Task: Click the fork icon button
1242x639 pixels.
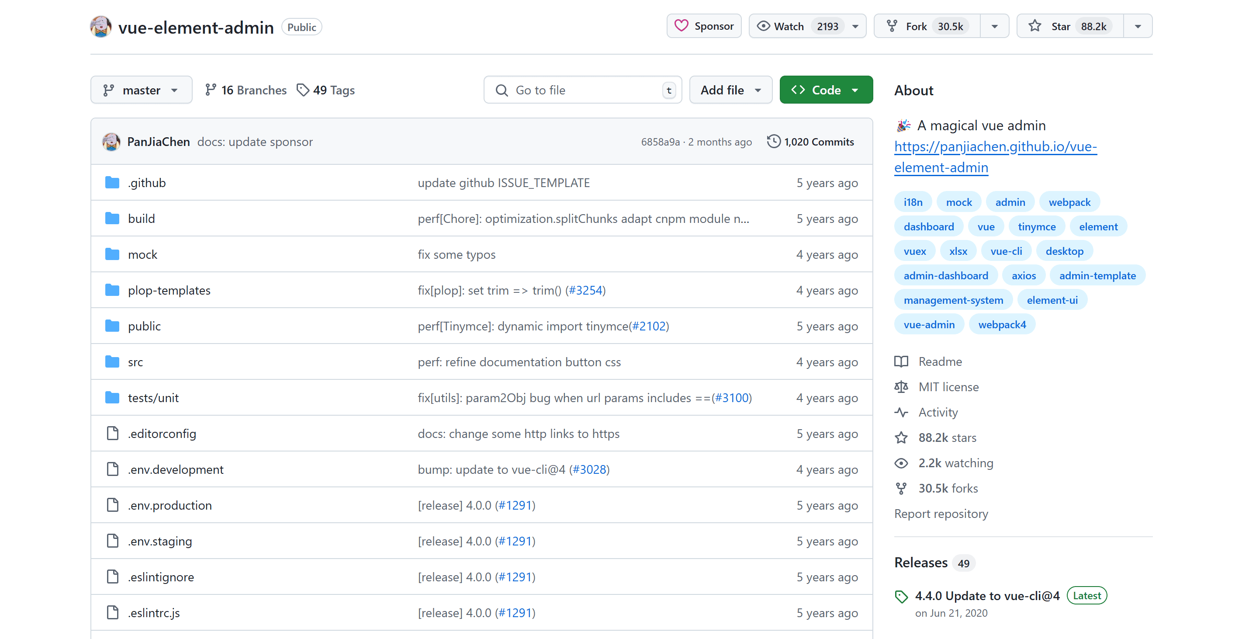Action: tap(892, 26)
